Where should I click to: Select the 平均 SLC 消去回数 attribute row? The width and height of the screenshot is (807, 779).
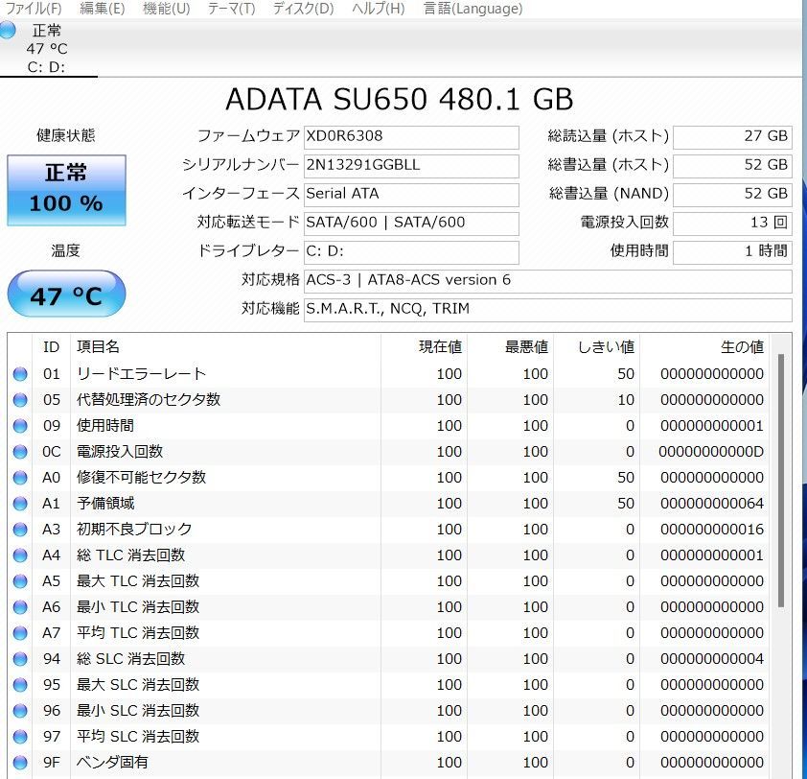(x=388, y=736)
